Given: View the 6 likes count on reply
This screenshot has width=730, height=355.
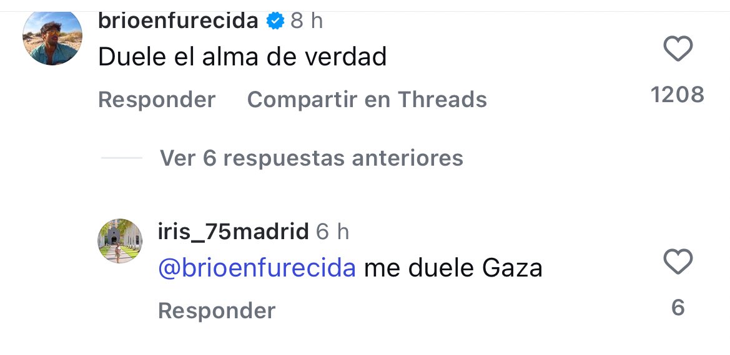Looking at the screenshot, I should tap(678, 308).
